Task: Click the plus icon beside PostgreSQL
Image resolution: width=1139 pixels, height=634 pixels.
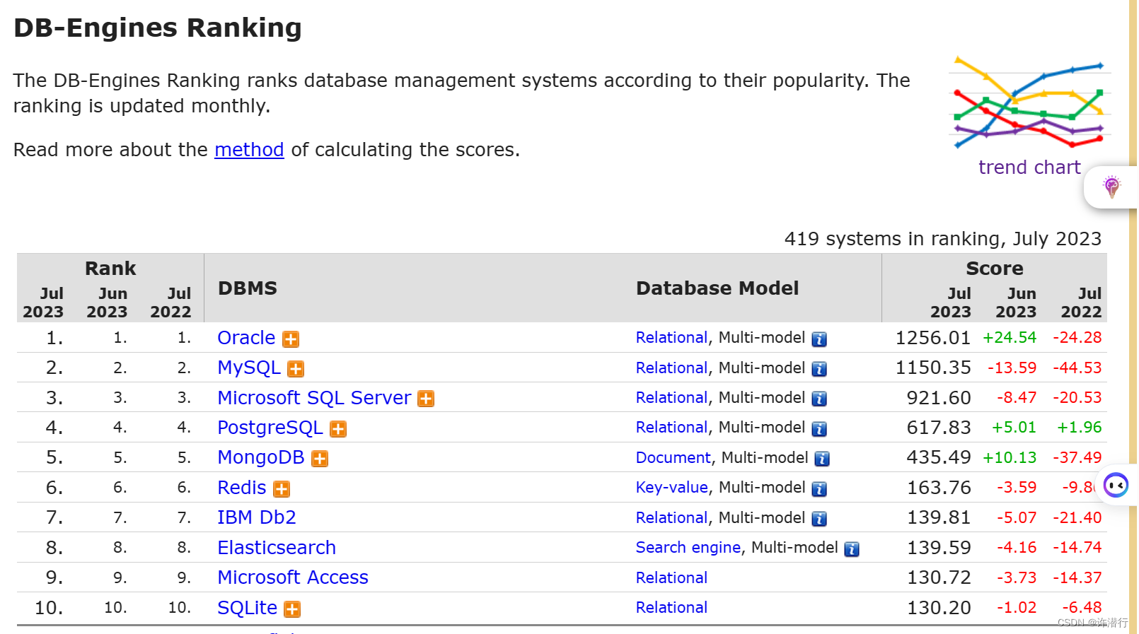Action: [338, 429]
